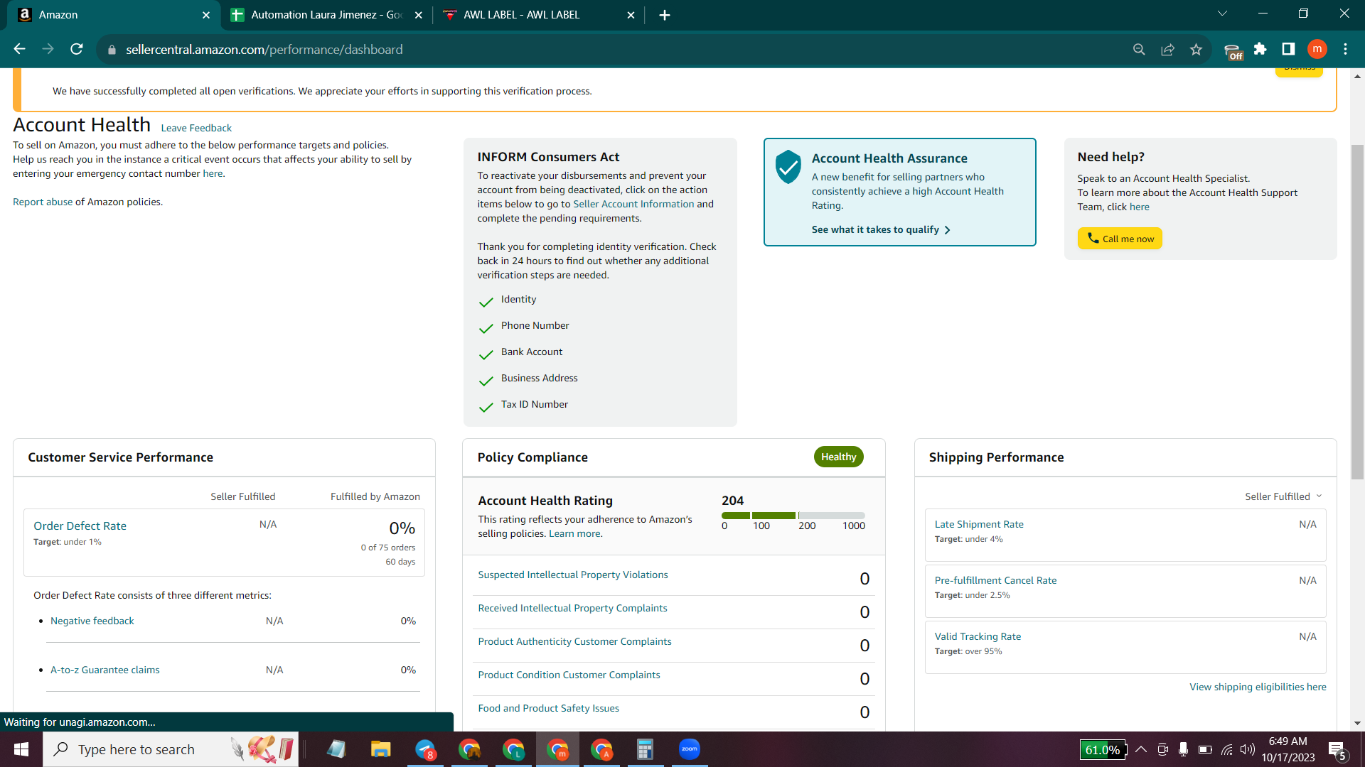The width and height of the screenshot is (1365, 767).
Task: Open Received Intellectual Property Complaints
Action: [x=572, y=608]
